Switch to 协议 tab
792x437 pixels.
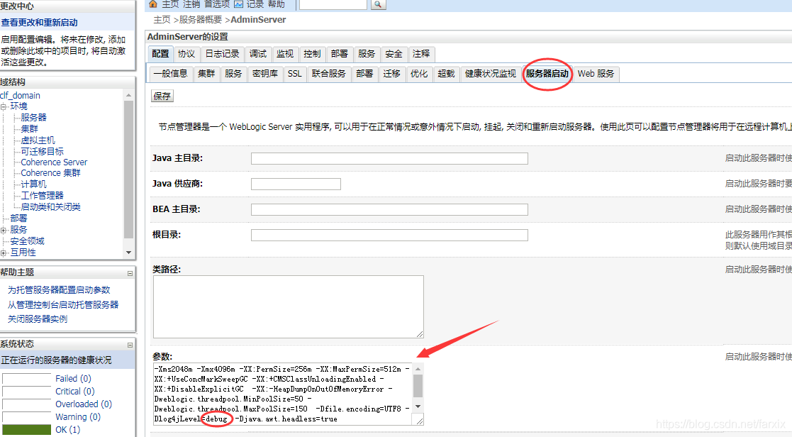point(186,53)
